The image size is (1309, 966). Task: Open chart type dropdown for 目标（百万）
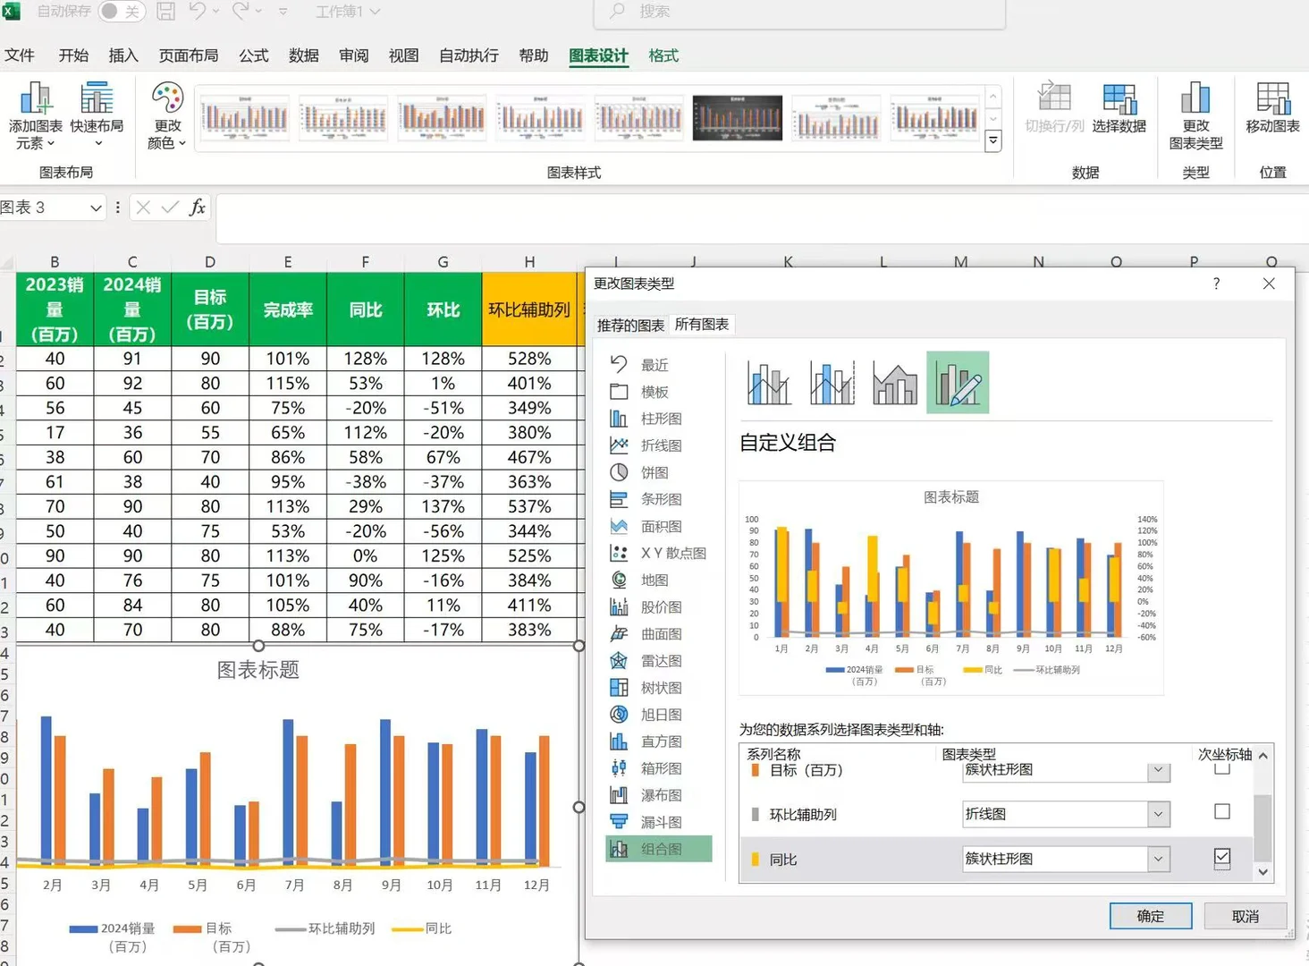pyautogui.click(x=1159, y=769)
